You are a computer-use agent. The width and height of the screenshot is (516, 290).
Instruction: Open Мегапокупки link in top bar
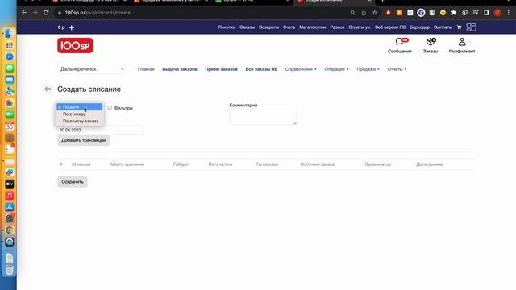click(x=312, y=27)
